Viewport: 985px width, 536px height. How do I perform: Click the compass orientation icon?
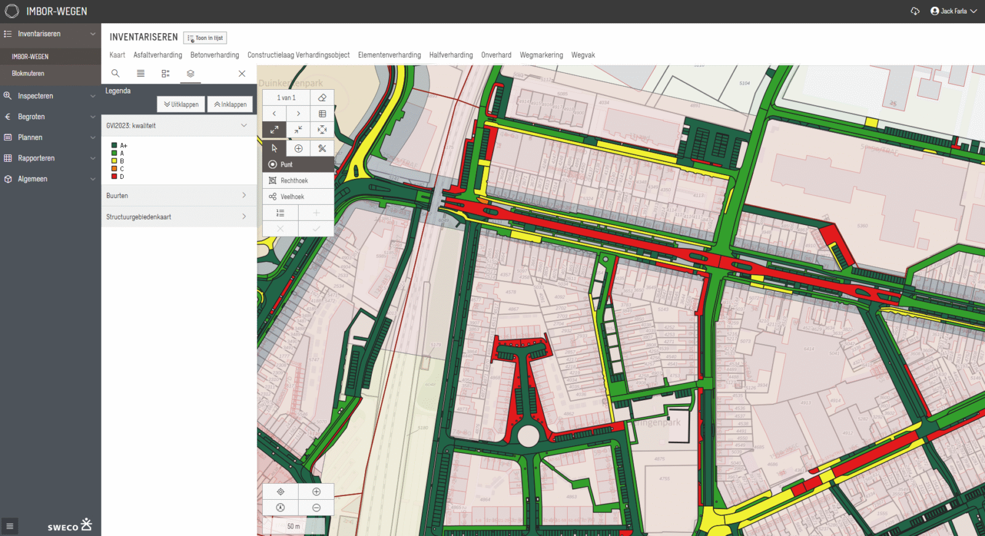tap(281, 508)
